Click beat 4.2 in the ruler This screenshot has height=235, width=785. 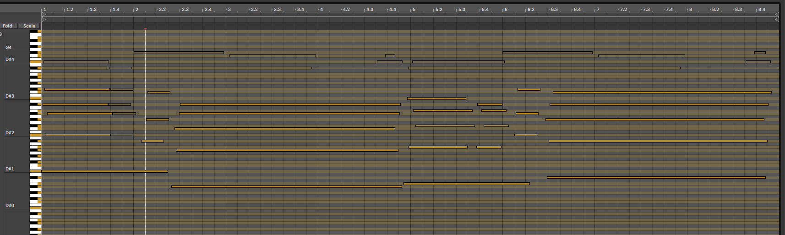pyautogui.click(x=346, y=9)
